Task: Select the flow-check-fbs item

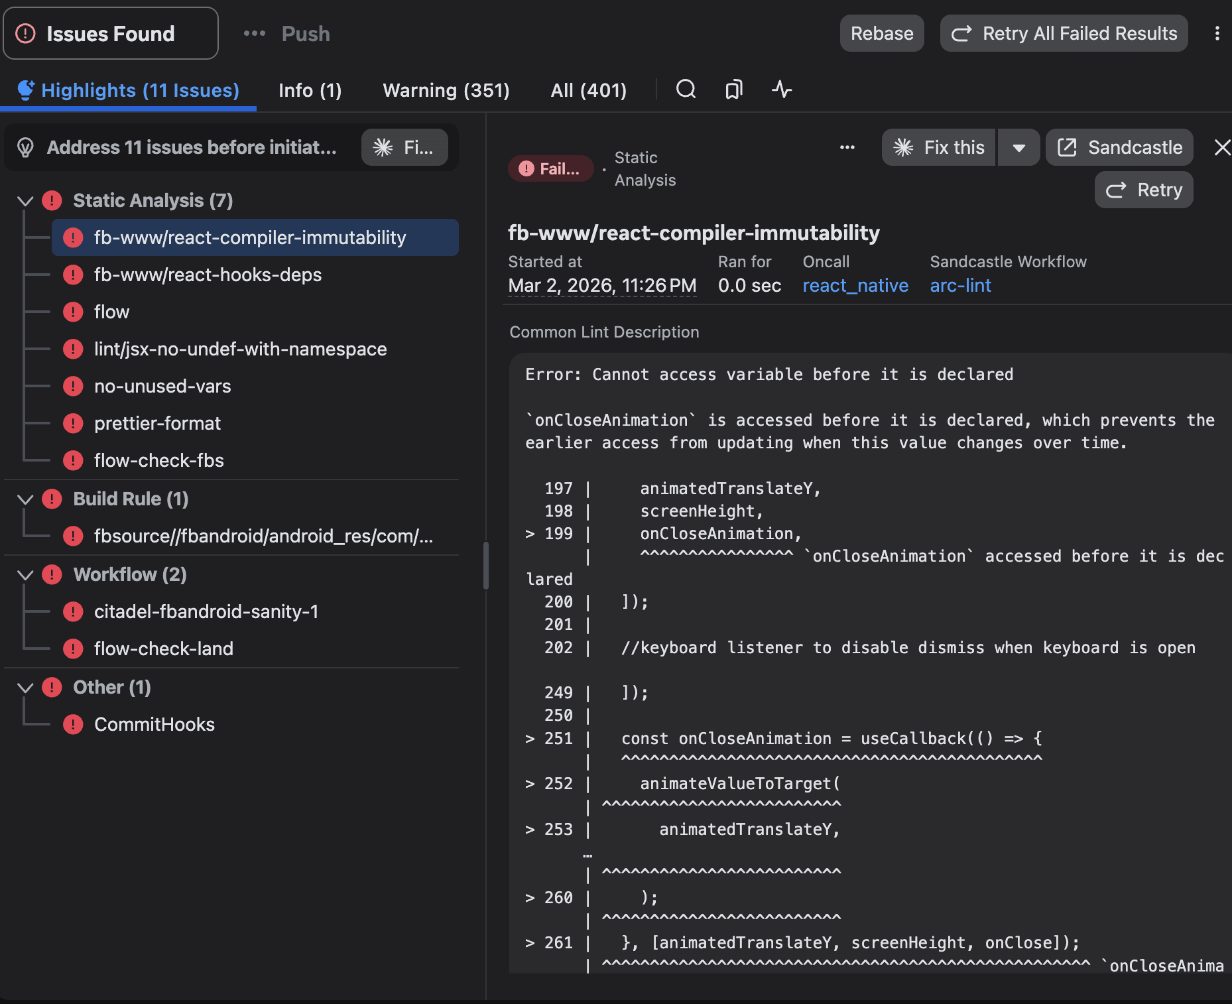Action: click(255, 460)
